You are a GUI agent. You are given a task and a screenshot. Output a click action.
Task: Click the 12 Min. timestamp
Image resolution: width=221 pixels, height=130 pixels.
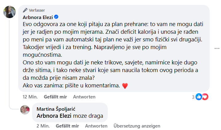tap(30, 97)
